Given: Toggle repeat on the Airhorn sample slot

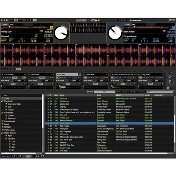Looking at the screenshot, I should [x=79, y=77].
